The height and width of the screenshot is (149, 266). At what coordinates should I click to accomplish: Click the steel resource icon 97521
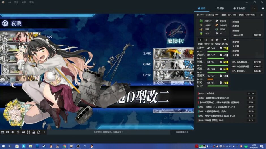(217, 21)
